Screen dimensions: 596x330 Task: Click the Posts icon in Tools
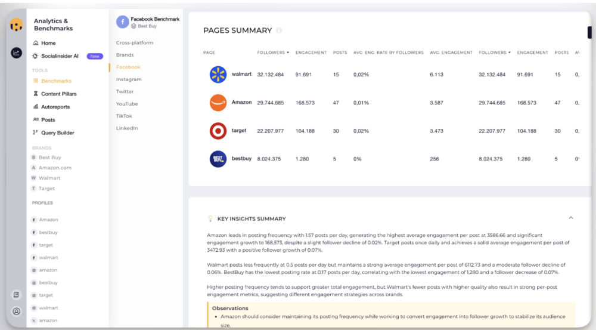tap(36, 119)
